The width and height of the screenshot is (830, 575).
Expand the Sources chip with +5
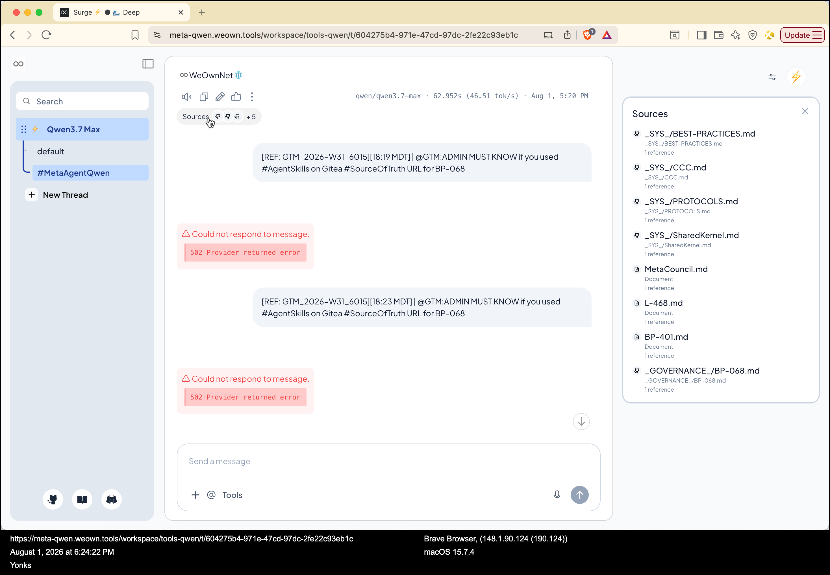(x=219, y=116)
